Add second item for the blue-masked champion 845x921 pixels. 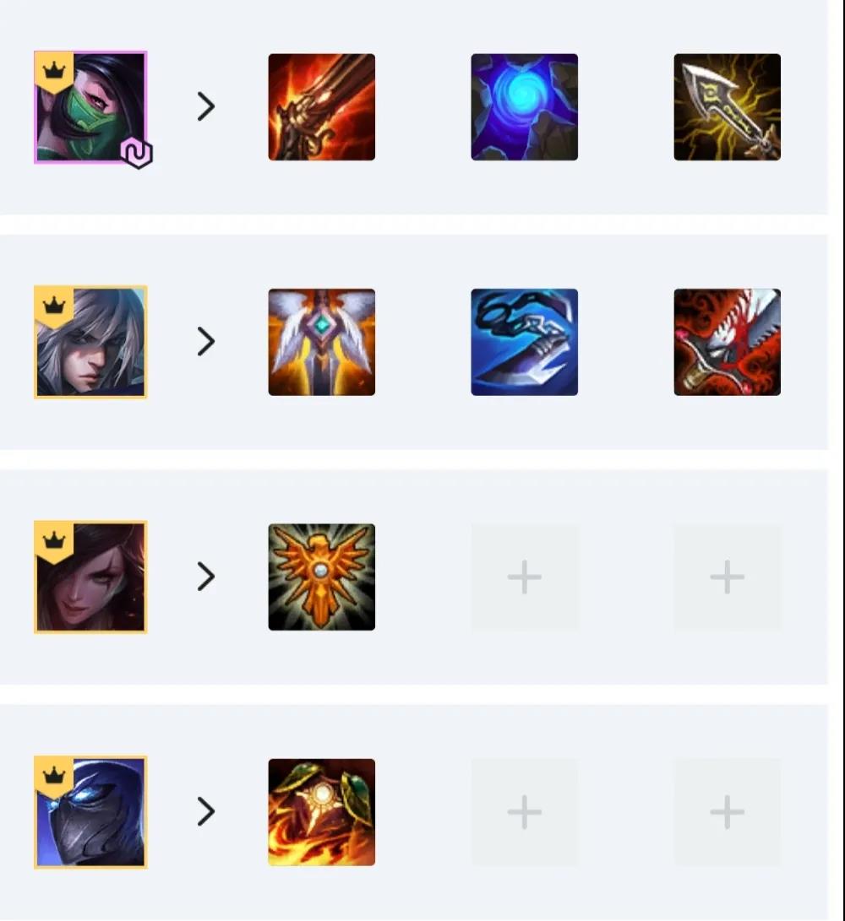[x=525, y=812]
